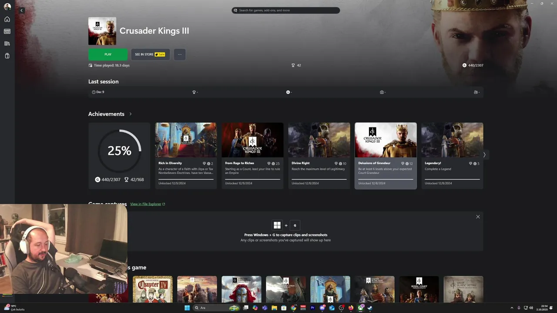557x313 pixels.
Task: Open File Explorer from the taskbar
Action: coord(274,308)
